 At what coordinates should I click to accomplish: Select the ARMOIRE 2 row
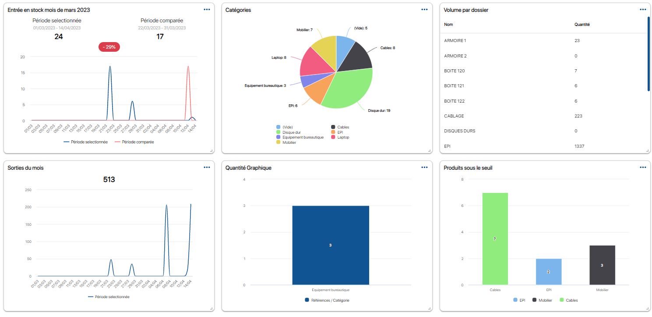click(x=544, y=56)
